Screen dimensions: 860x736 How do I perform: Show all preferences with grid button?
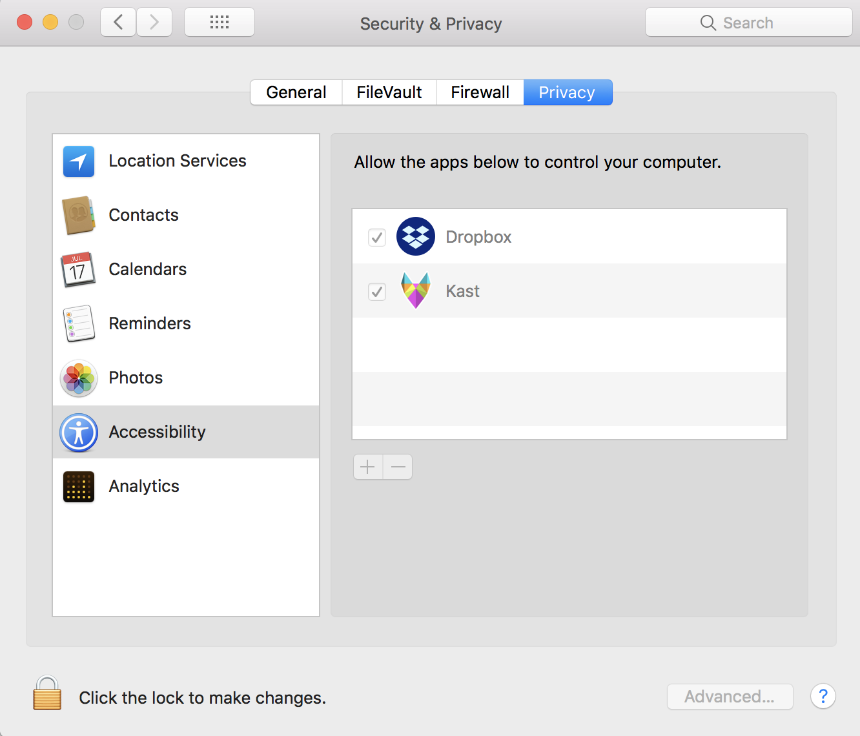220,23
